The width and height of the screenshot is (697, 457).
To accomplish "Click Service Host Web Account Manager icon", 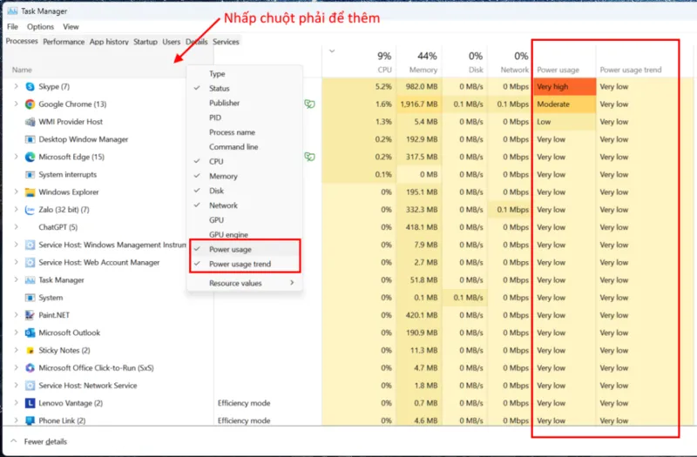I will click(30, 263).
